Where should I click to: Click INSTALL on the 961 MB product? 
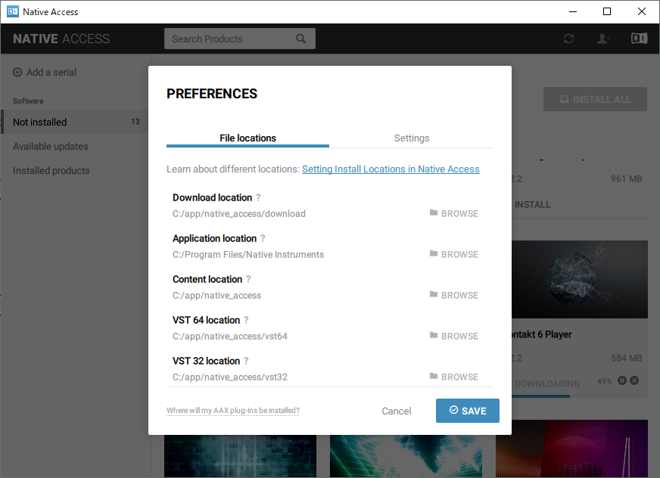coord(532,204)
